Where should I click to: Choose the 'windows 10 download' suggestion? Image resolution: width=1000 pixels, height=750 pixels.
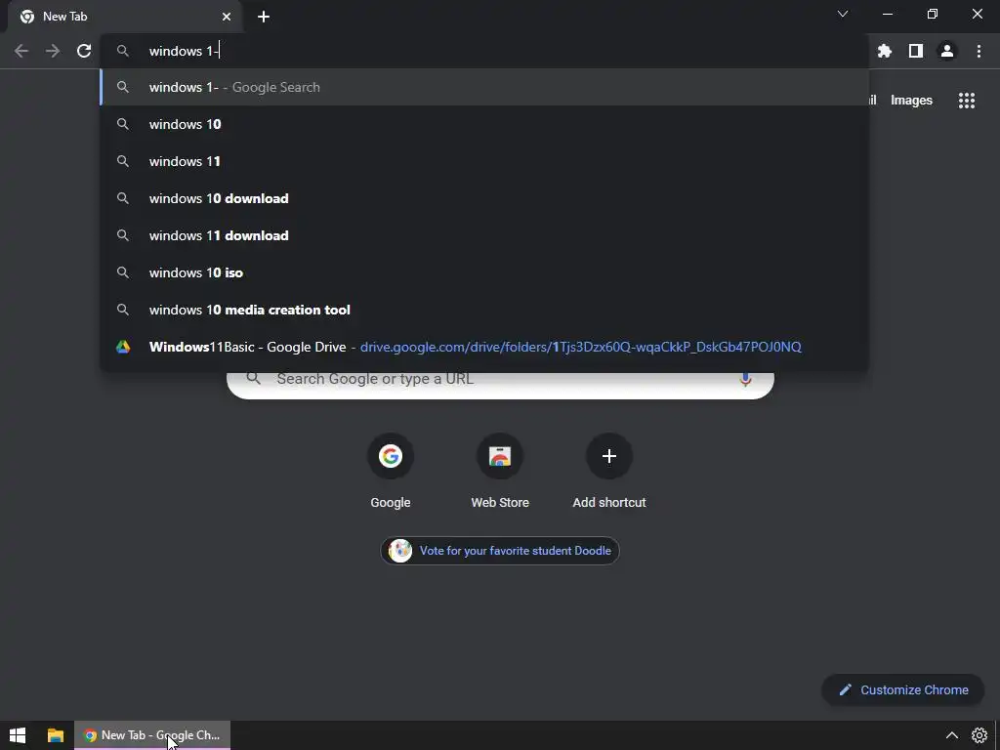click(484, 198)
